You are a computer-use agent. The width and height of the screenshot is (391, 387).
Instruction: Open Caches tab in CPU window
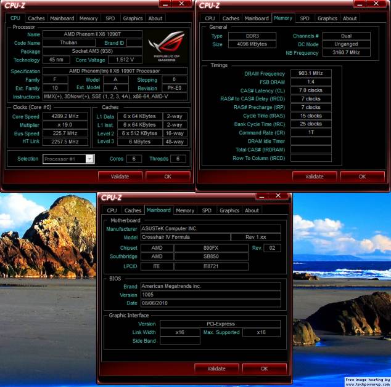coord(36,18)
